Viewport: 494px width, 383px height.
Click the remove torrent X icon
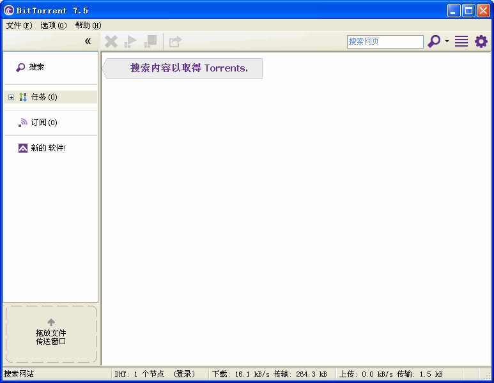click(x=111, y=41)
